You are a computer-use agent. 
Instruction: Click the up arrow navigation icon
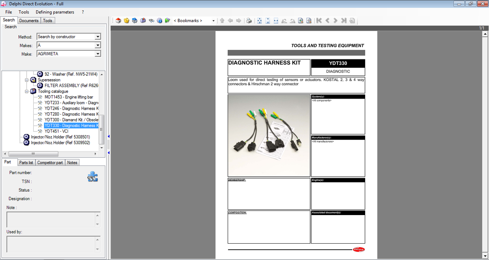pyautogui.click(x=222, y=21)
